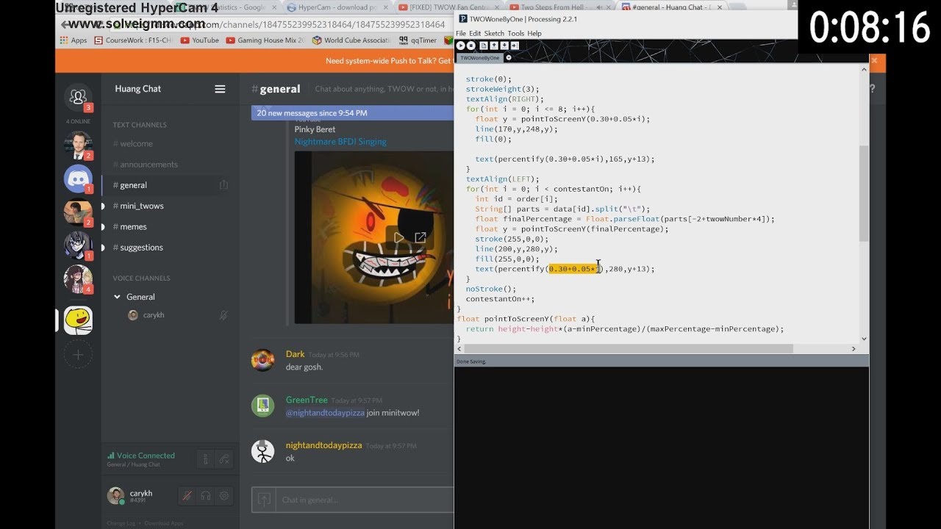
Task: Create a new sketch in Processing toolbar
Action: tap(484, 46)
